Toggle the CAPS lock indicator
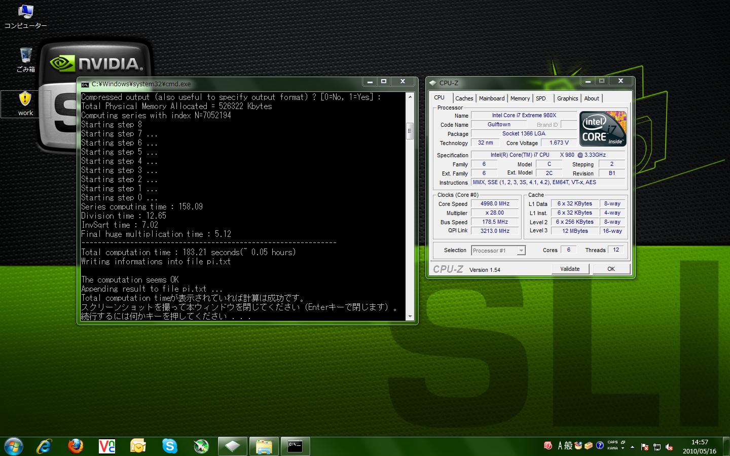This screenshot has height=456, width=730. click(x=612, y=442)
